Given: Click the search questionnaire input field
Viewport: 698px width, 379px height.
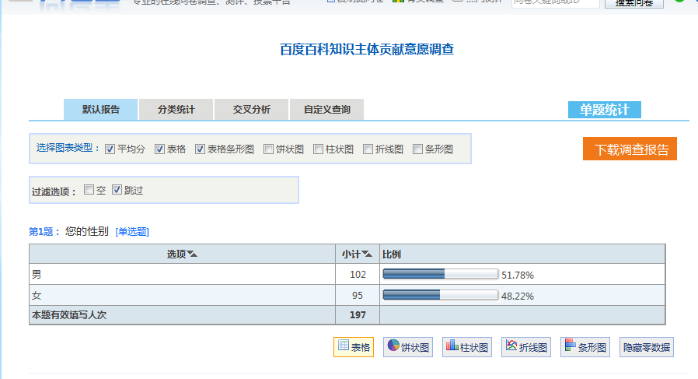Looking at the screenshot, I should pos(556,3).
